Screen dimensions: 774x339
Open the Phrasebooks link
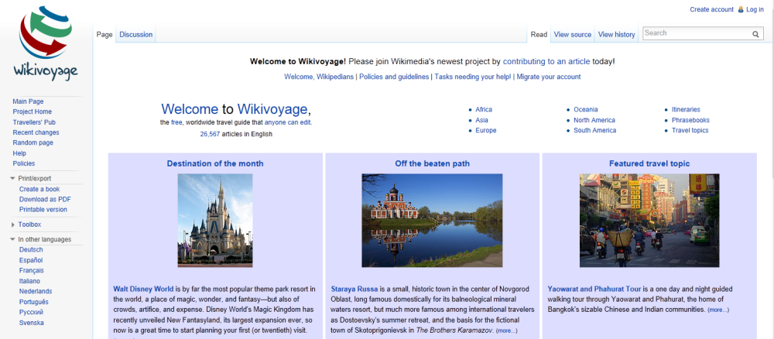pos(690,121)
